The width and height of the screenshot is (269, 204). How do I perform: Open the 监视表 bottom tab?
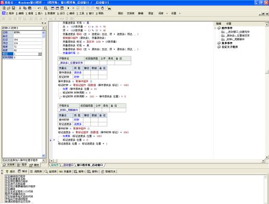pos(51,171)
